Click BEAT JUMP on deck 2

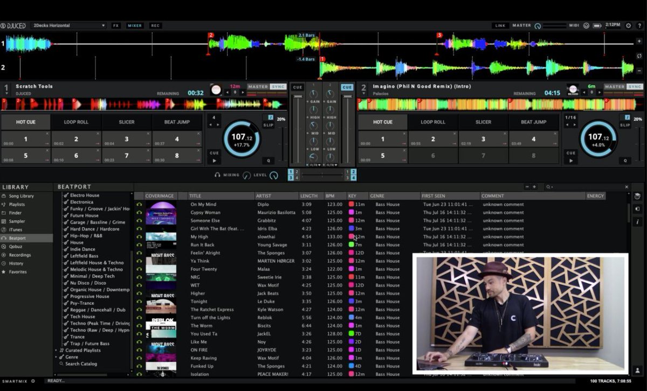tap(534, 122)
